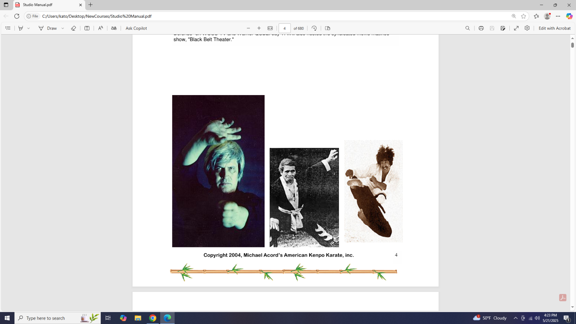
Task: Add this page to favorites
Action: click(x=523, y=16)
